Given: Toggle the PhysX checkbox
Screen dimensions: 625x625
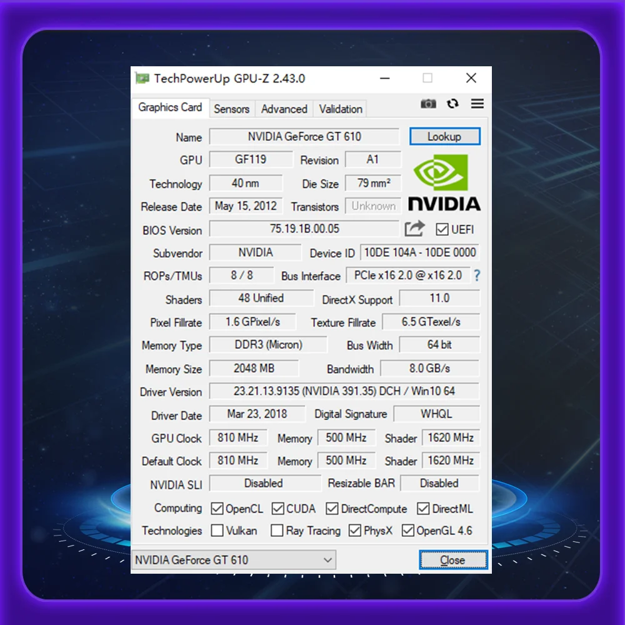Looking at the screenshot, I should click(x=355, y=531).
